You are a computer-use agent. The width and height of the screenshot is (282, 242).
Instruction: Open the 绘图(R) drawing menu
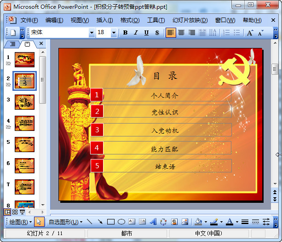pyautogui.click(x=20, y=222)
